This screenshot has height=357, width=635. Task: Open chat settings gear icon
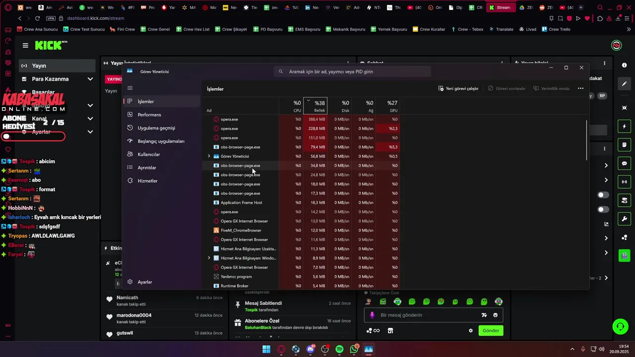tap(471, 331)
